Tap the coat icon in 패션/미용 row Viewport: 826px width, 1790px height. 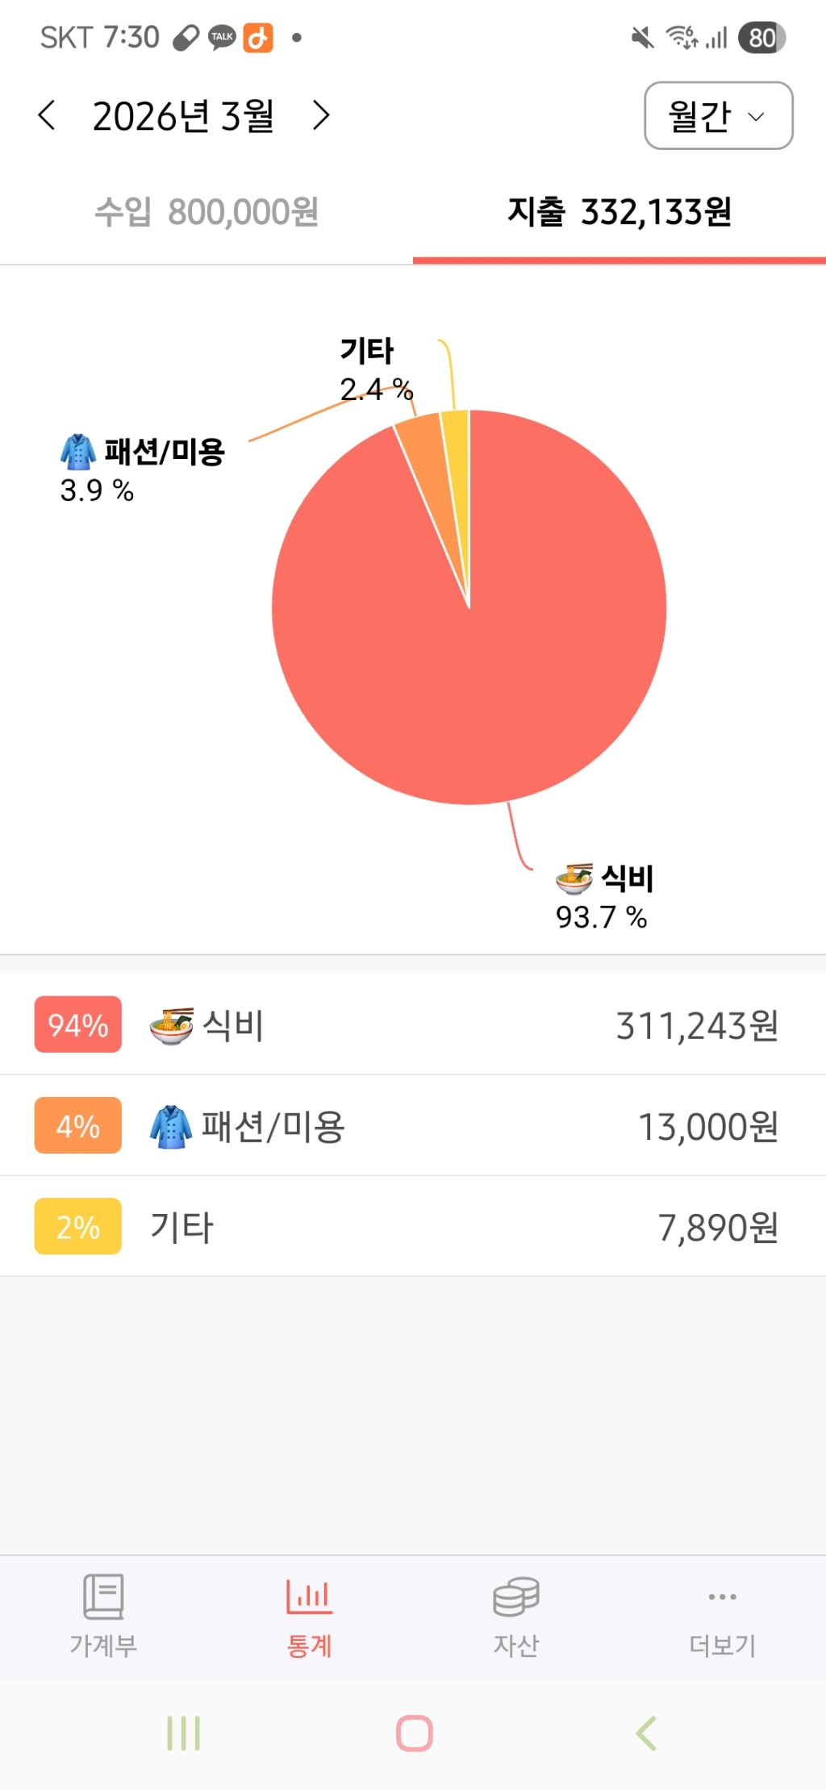point(171,1127)
